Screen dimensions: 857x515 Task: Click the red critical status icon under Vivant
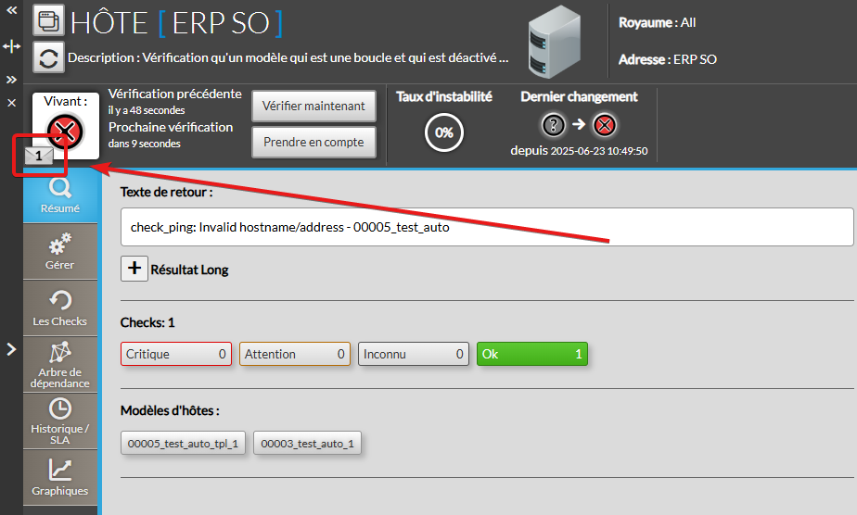(x=66, y=131)
